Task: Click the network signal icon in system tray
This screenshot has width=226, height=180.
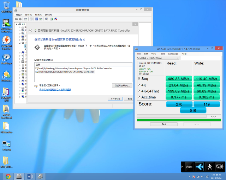Action: 198,177
